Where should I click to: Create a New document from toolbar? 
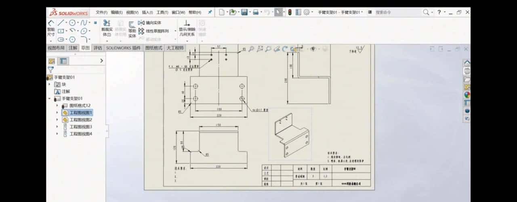[221, 12]
